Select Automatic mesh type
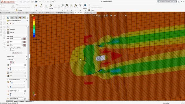Screen dimensions: 185x104 pyautogui.click(x=11, y=29)
